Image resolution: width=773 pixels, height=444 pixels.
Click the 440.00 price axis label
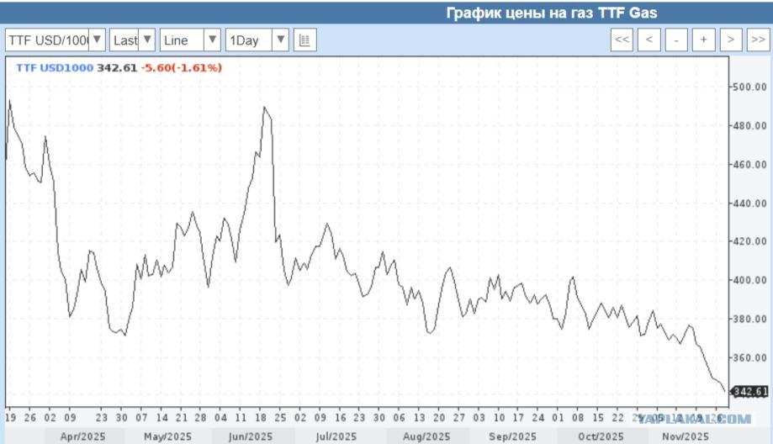(x=749, y=203)
